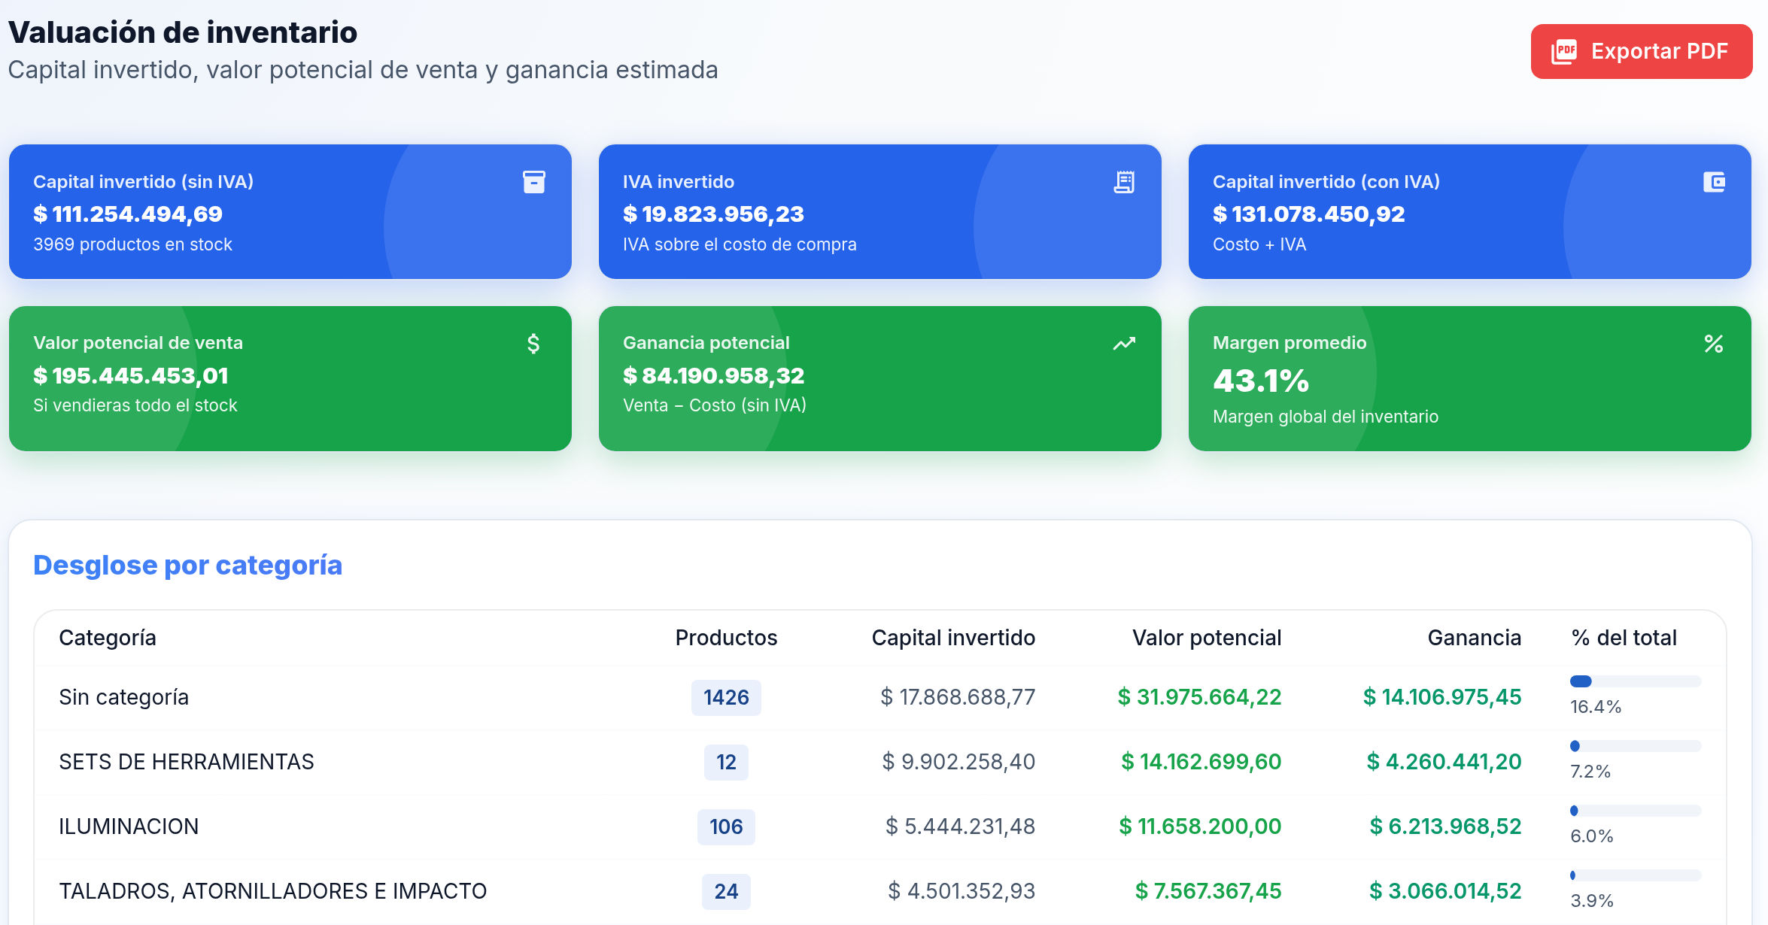Click the $ 17.868.688,77 capital value

point(958,697)
